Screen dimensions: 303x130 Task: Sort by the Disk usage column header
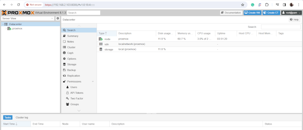coord(166,33)
